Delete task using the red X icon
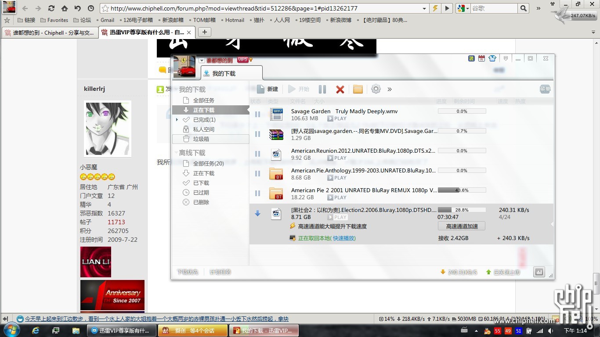The height and width of the screenshot is (337, 600). click(x=340, y=90)
